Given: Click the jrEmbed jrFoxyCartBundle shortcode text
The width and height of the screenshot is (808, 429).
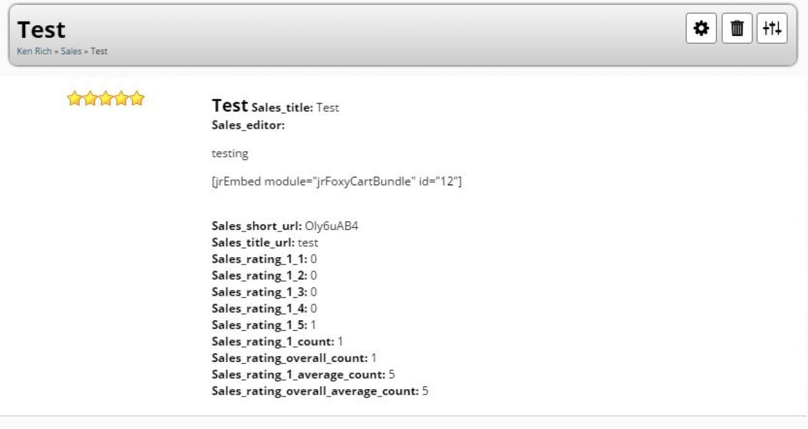Looking at the screenshot, I should tap(336, 182).
